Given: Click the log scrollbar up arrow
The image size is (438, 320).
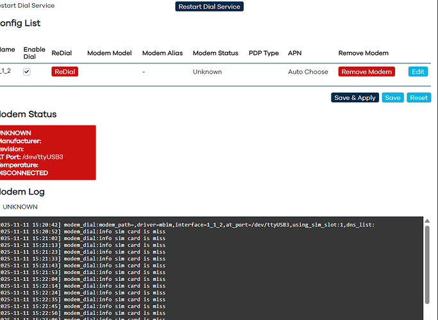Looking at the screenshot, I should point(428,221).
